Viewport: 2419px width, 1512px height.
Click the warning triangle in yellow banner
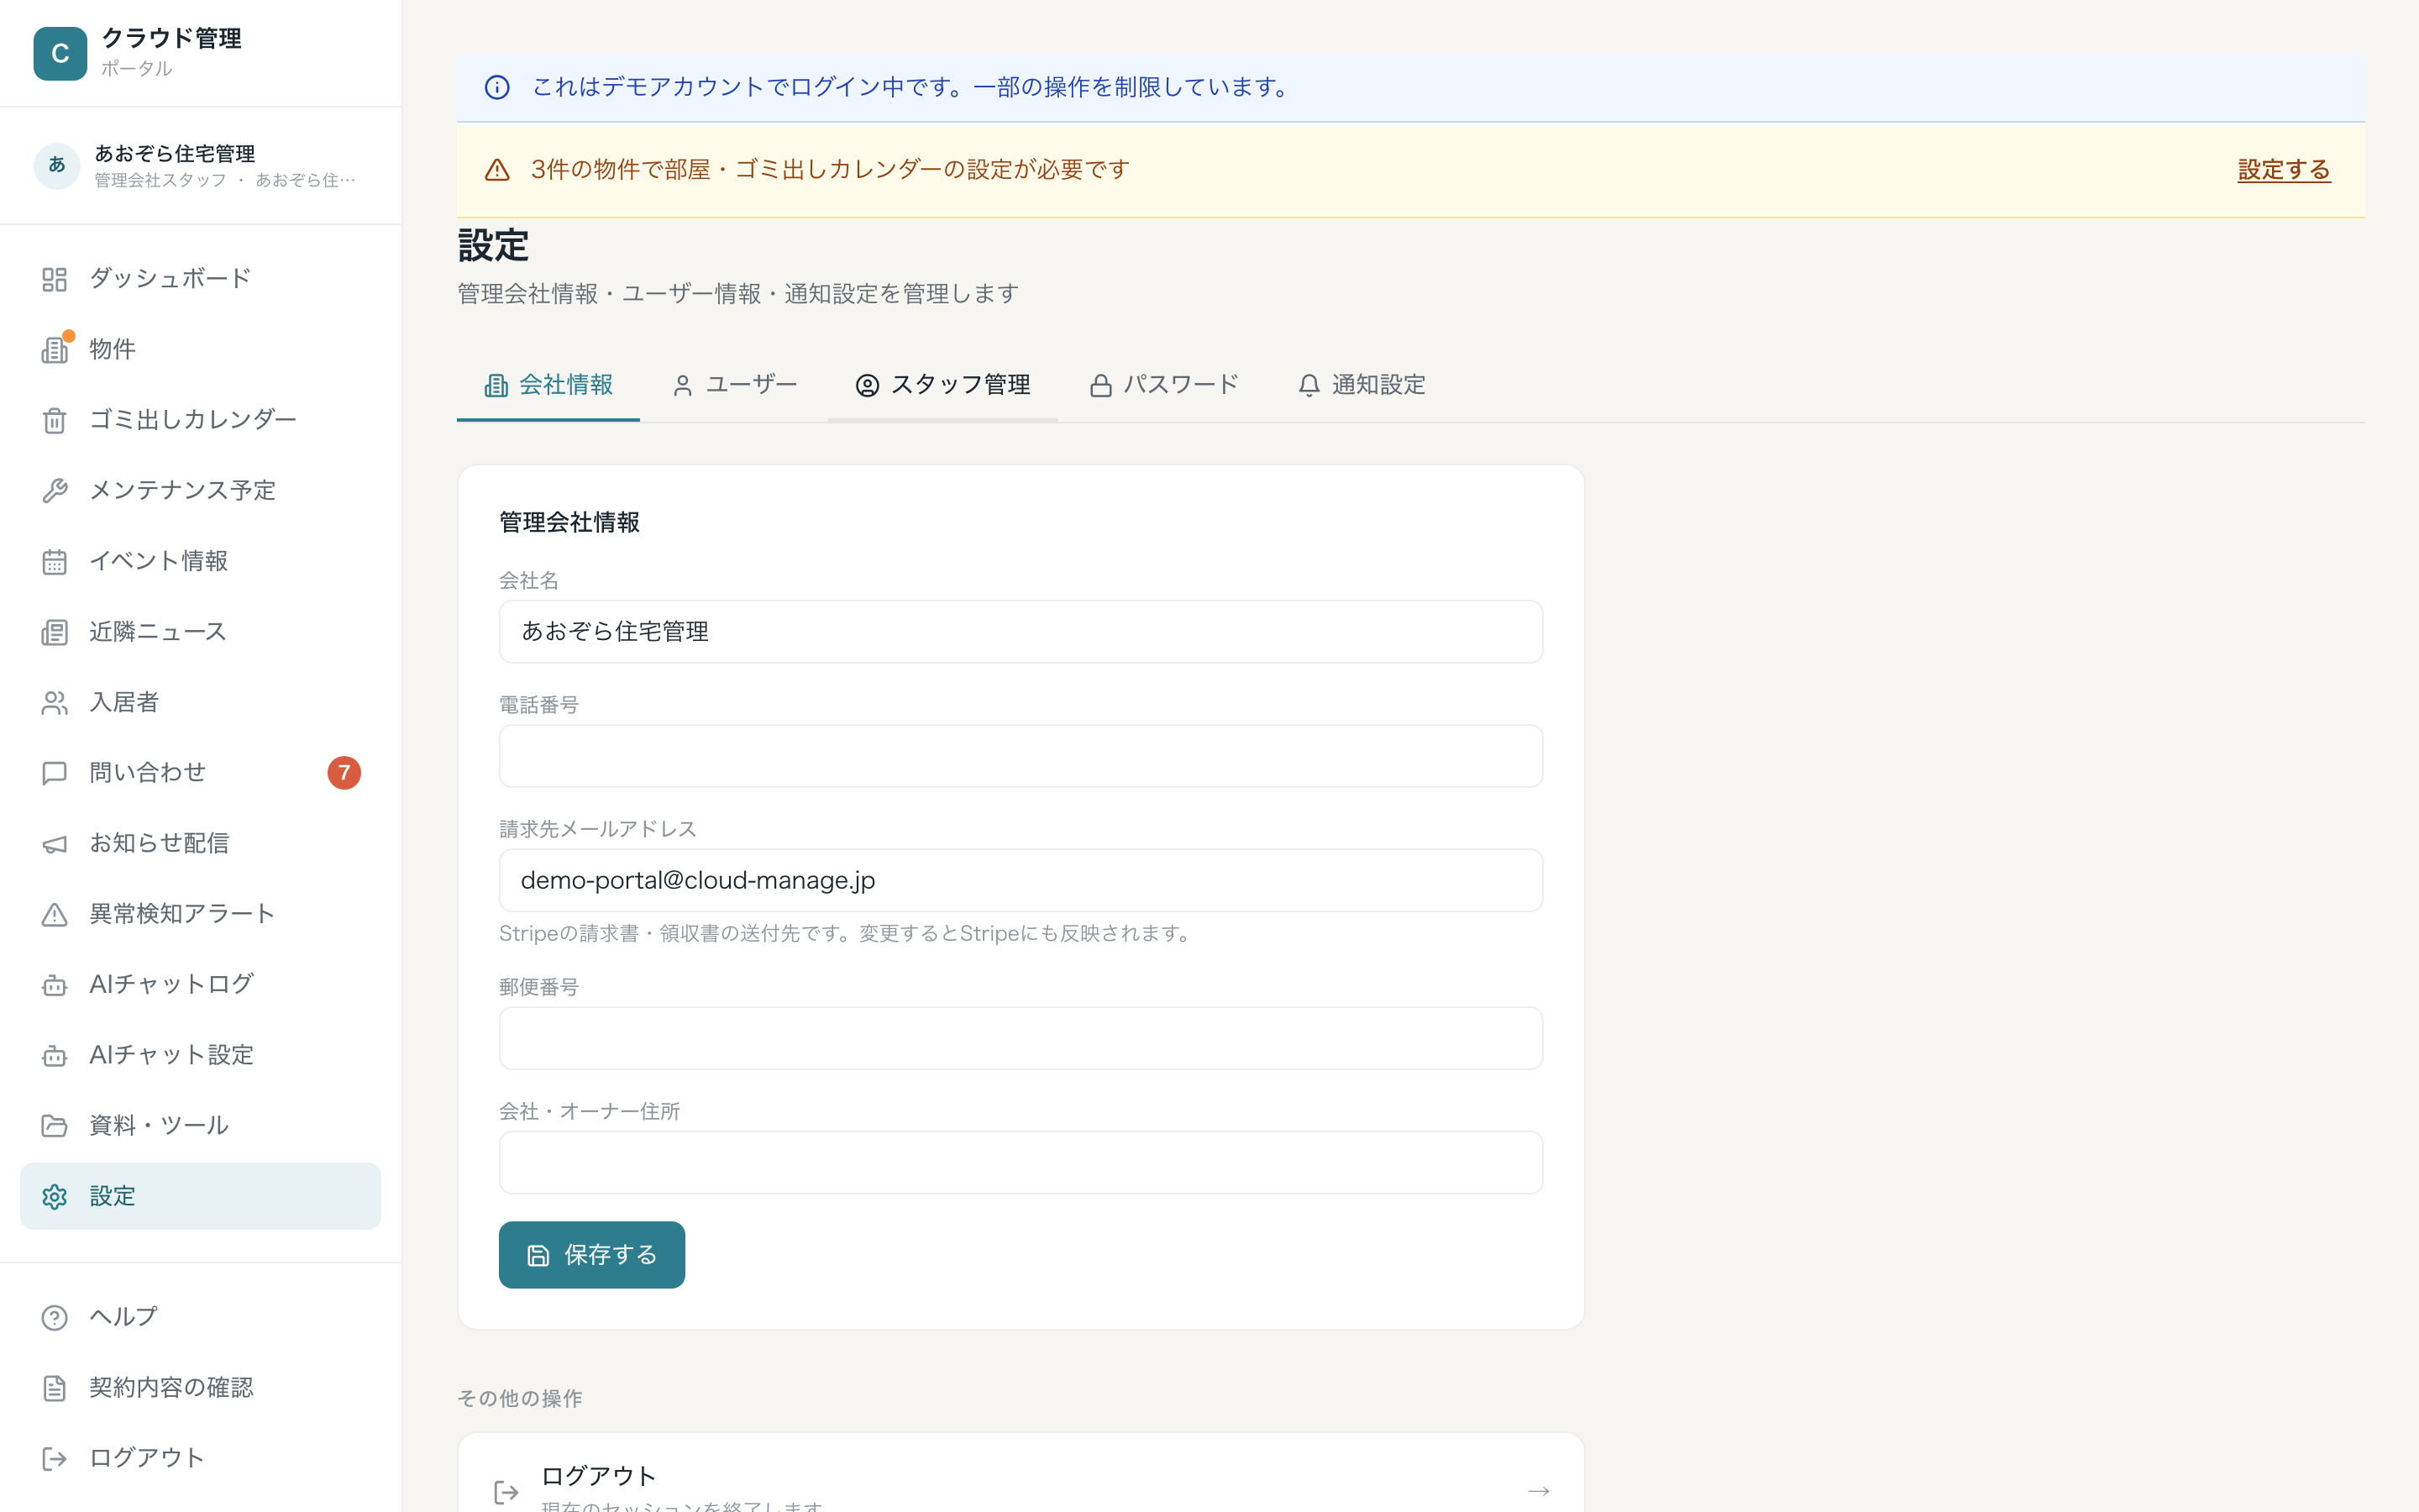[x=496, y=170]
